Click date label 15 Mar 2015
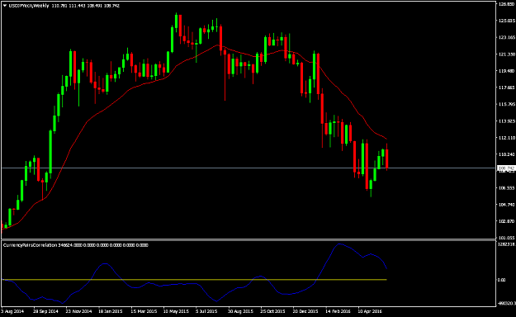This screenshot has width=516, height=317. click(x=144, y=311)
